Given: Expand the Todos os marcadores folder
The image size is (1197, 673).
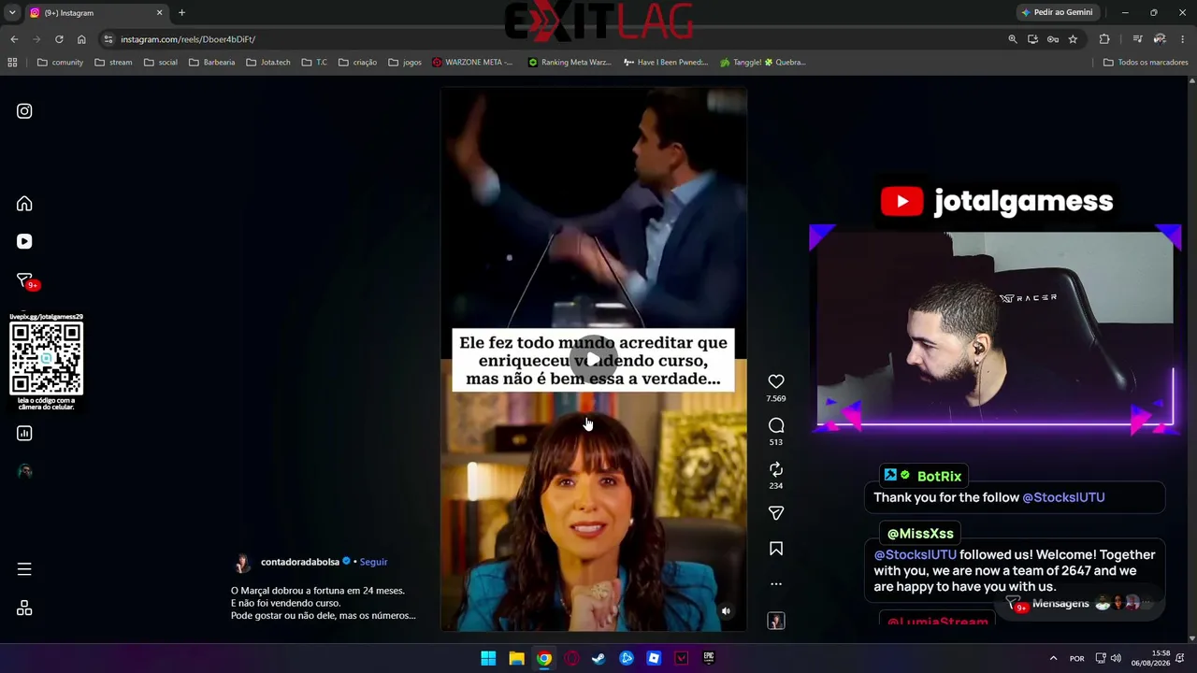Looking at the screenshot, I should pos(1146,63).
